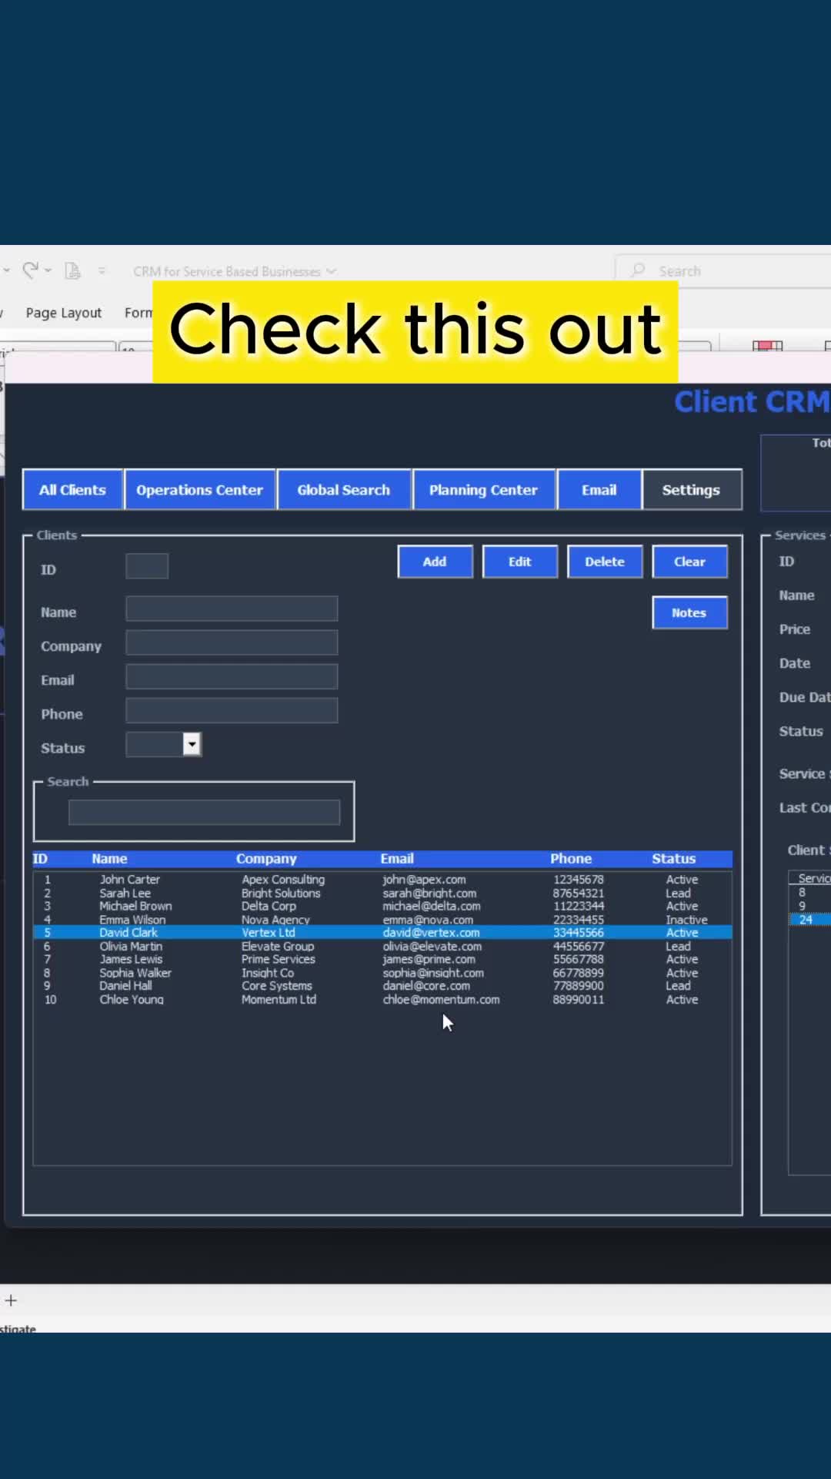Image resolution: width=831 pixels, height=1479 pixels.
Task: Click the Delete client button
Action: point(605,562)
